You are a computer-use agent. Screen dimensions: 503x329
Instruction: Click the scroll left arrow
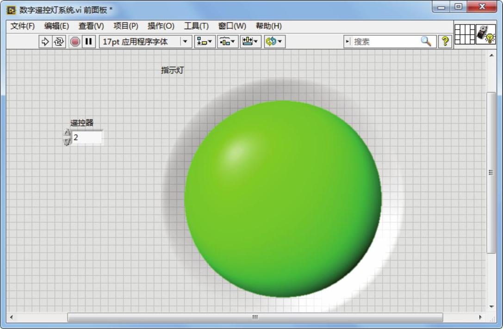pos(11,317)
